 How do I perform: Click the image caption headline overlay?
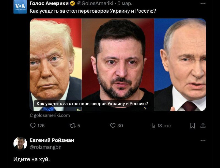(92, 104)
